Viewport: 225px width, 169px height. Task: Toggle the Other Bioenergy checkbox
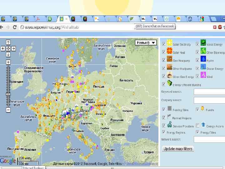tap(197, 52)
